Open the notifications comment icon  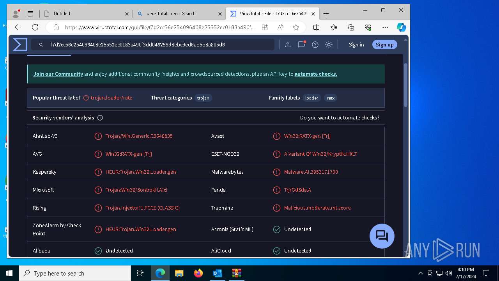(301, 44)
